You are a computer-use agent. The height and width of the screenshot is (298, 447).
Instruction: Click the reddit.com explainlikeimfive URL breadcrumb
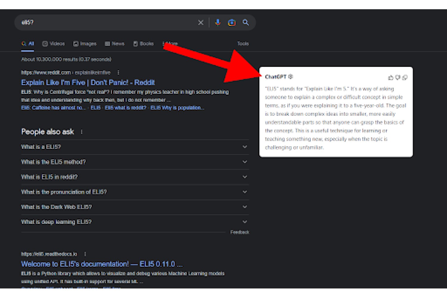pos(66,72)
